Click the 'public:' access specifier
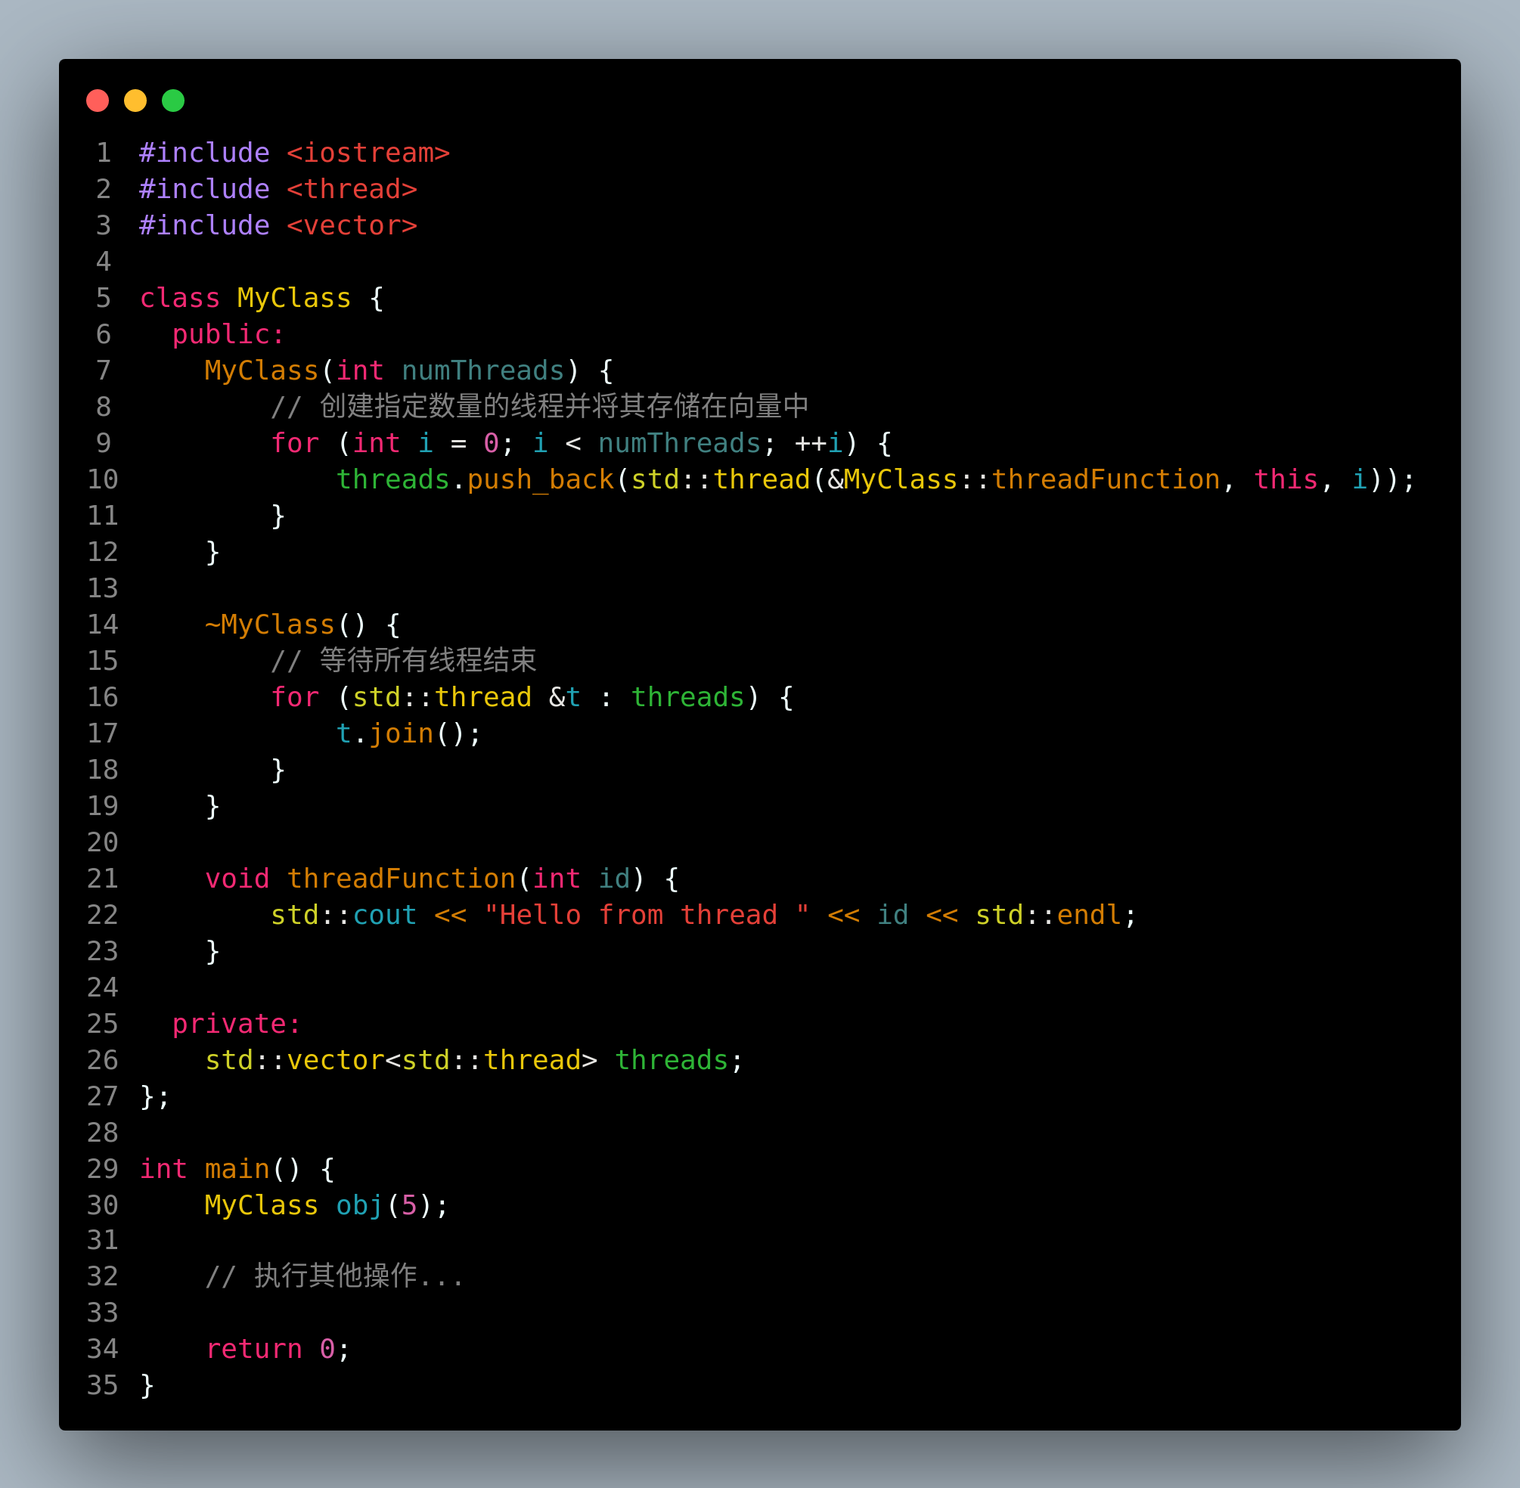 click(228, 334)
